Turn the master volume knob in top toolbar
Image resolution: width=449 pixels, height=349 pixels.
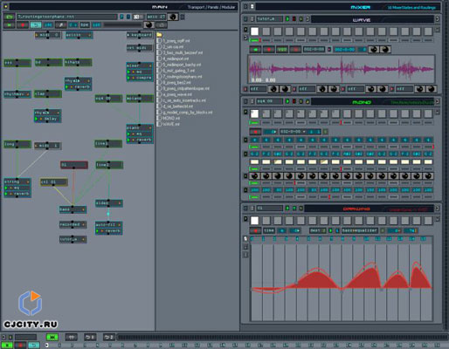click(x=173, y=17)
